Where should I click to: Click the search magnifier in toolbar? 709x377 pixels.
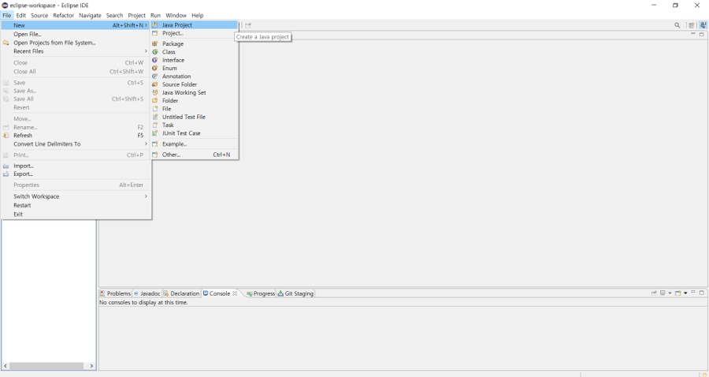[677, 25]
